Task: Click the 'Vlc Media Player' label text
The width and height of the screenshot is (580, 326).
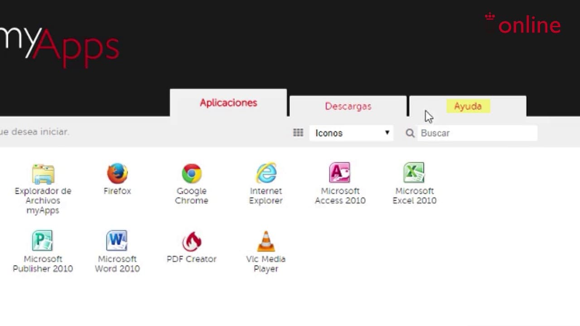Action: [266, 264]
